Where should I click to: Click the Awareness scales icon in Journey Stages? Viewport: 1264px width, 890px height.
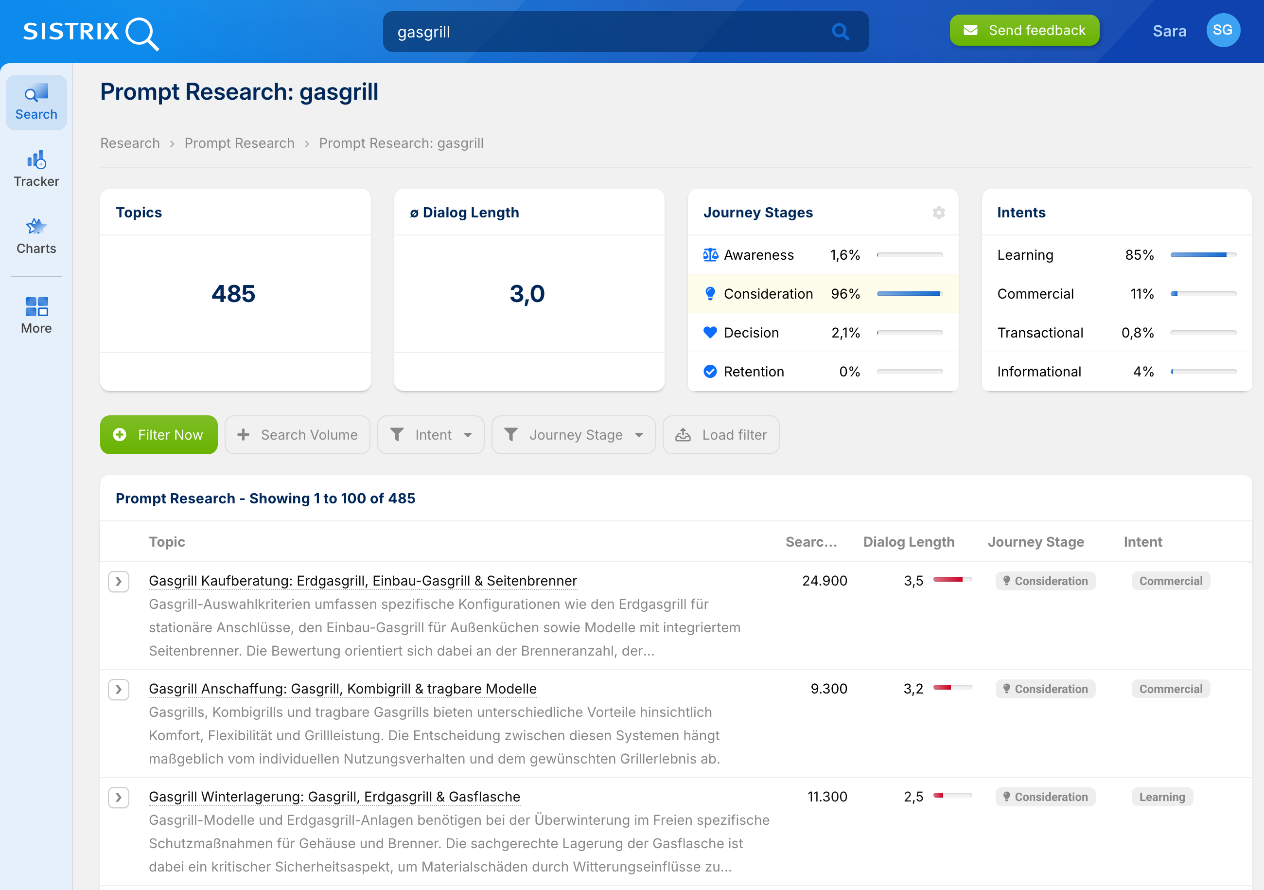pyautogui.click(x=710, y=254)
